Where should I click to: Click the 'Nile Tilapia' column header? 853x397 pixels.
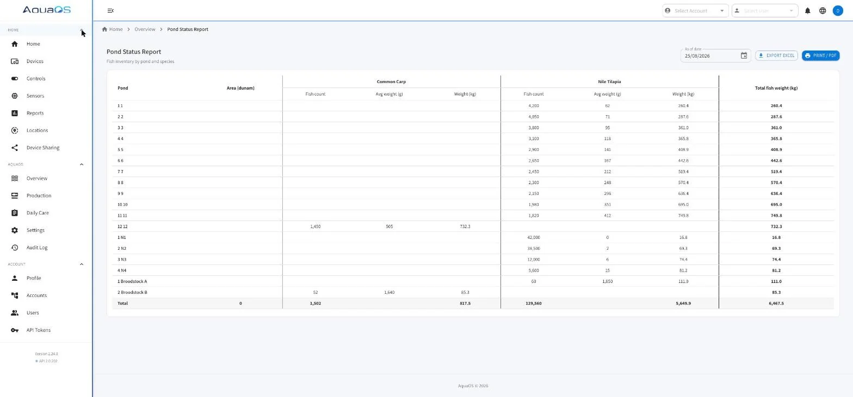[609, 81]
